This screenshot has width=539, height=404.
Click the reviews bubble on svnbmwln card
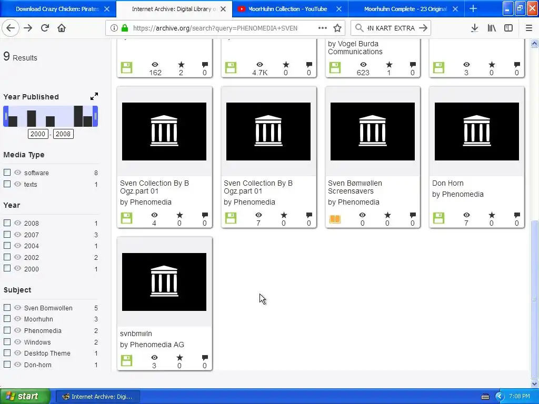pos(205,358)
